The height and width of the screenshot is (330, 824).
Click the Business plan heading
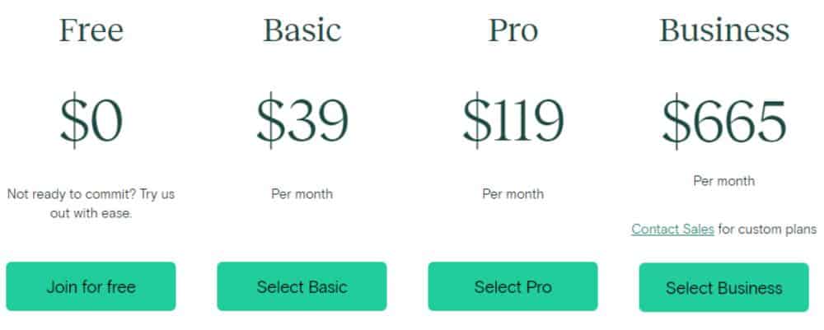[x=724, y=30]
